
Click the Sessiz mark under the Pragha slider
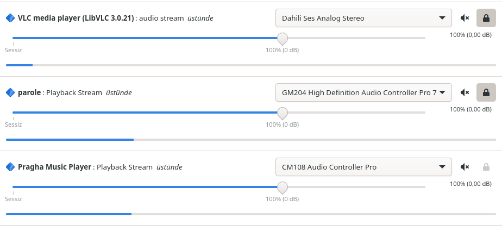coord(14,199)
